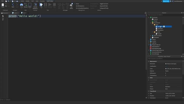Screen dimensions: 184x104
Task: Click Expand All Folds action
Action: (x=104, y=6)
